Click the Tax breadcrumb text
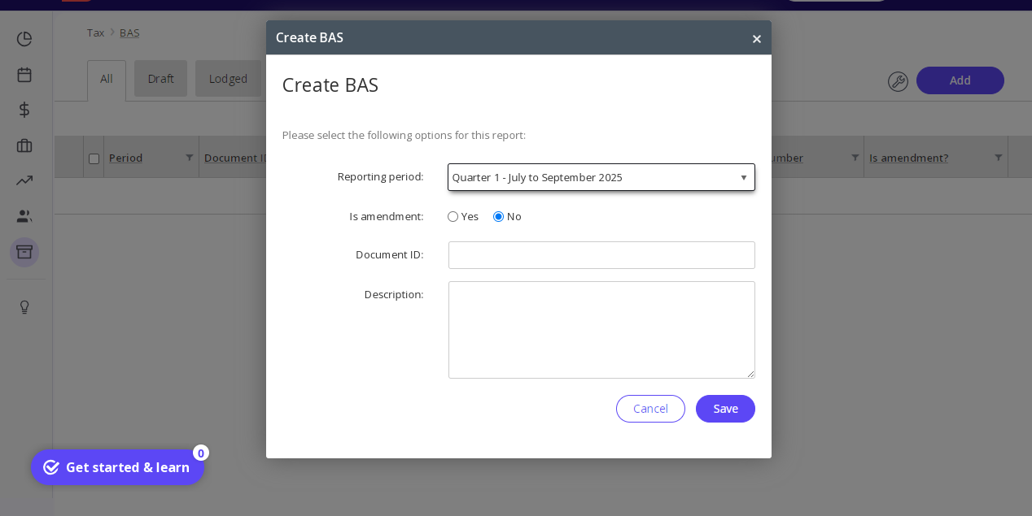Viewport: 1032px width, 516px height. [95, 33]
